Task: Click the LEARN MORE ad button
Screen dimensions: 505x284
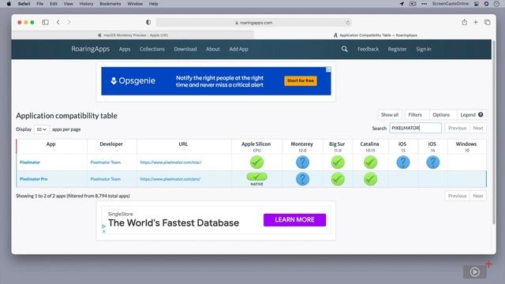Action: [x=294, y=220]
